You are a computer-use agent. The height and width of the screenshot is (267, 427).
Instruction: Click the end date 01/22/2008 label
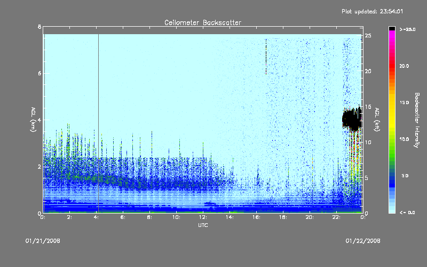pyautogui.click(x=363, y=241)
